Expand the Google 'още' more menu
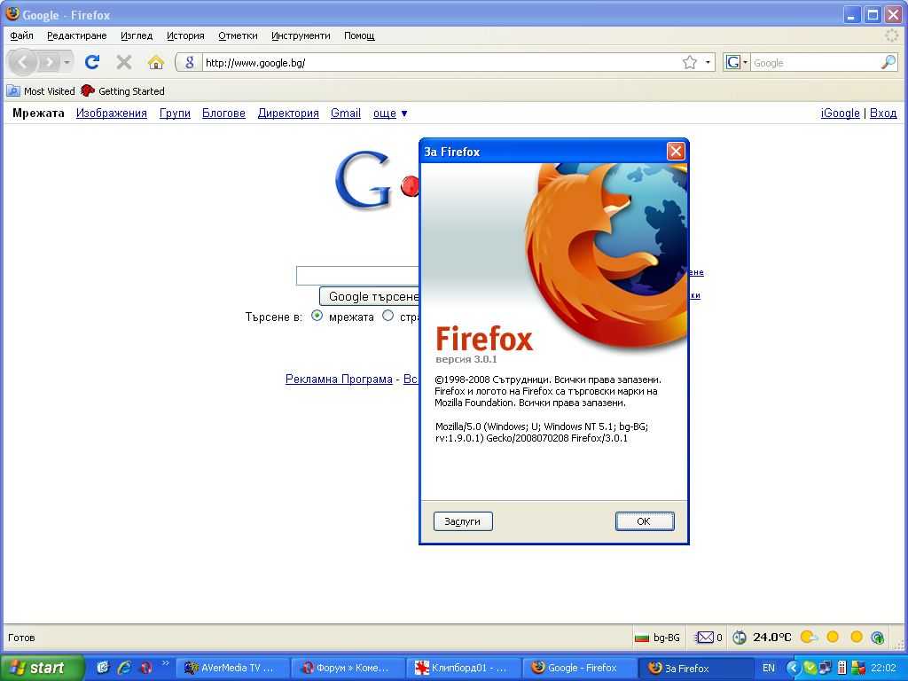Screen dimensions: 908x681 pyautogui.click(x=390, y=113)
